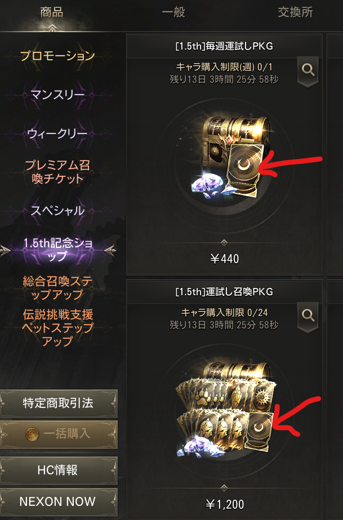Open the プロモーション category
This screenshot has width=343, height=520.
pos(57,55)
